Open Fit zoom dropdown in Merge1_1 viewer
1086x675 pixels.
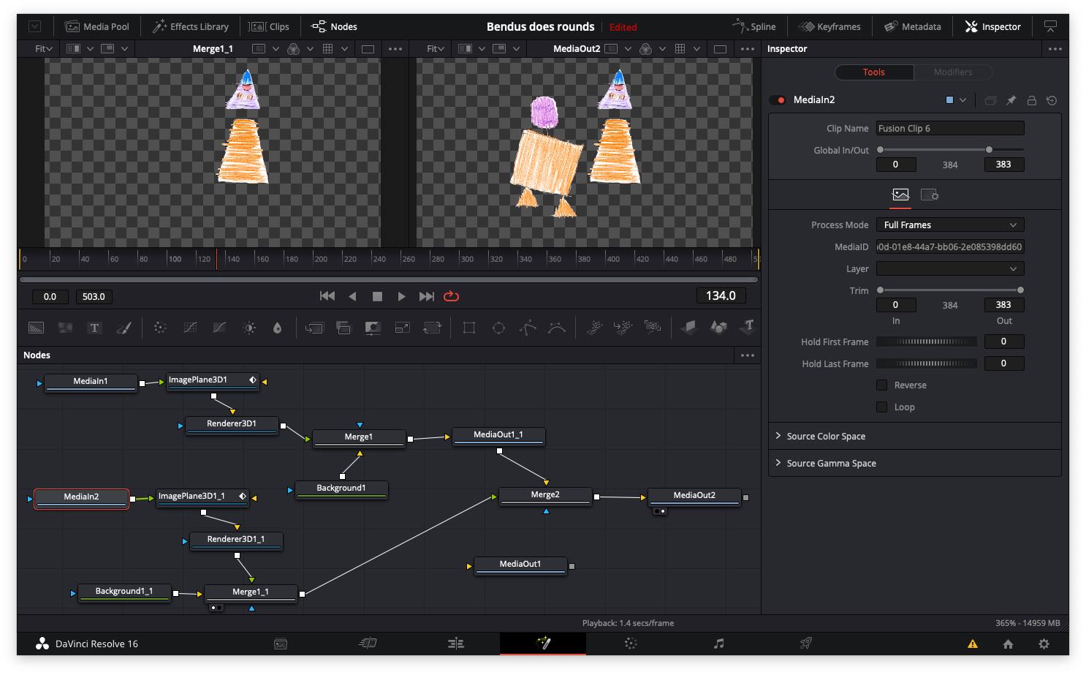pyautogui.click(x=44, y=48)
